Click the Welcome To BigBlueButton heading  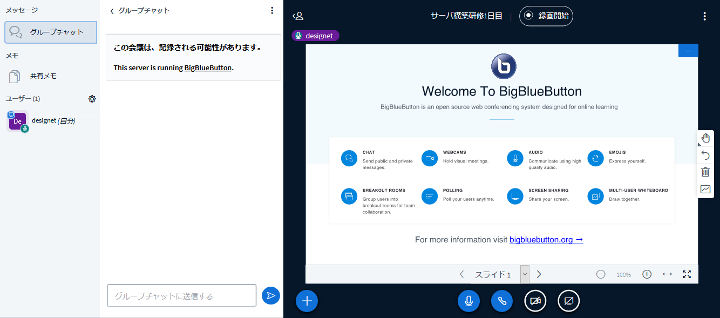(502, 91)
